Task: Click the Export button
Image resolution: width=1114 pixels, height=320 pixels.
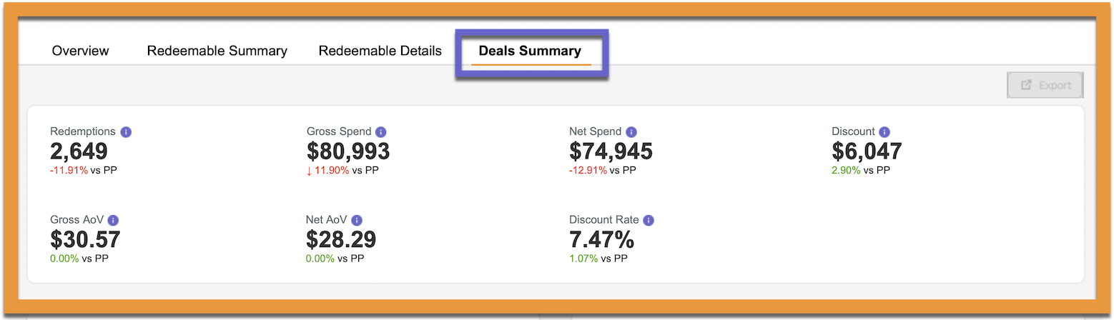Action: coord(1045,85)
